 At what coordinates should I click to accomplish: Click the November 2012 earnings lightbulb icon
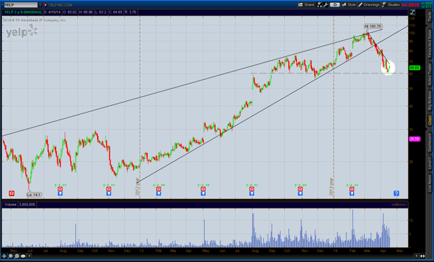pyautogui.click(x=108, y=193)
